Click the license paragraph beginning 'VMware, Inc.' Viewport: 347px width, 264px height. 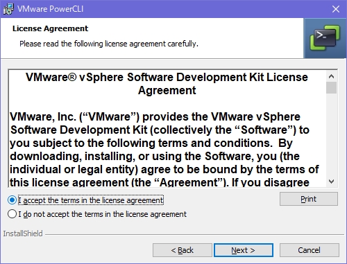pyautogui.click(x=164, y=150)
